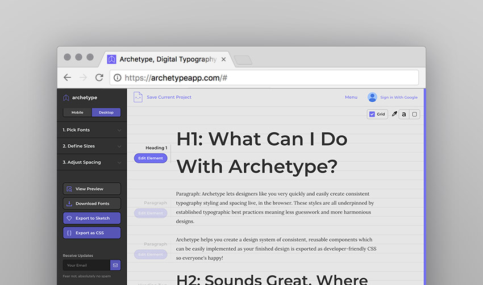
Task: Click the Heading 1 label
Action: [x=156, y=148]
